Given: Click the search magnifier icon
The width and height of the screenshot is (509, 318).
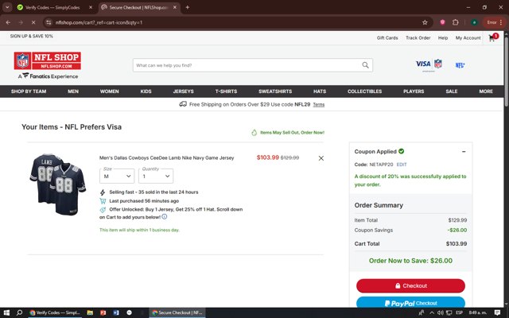Looking at the screenshot, I should [x=365, y=65].
